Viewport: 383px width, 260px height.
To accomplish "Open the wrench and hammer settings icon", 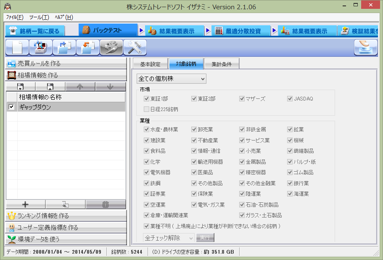I will (135, 47).
